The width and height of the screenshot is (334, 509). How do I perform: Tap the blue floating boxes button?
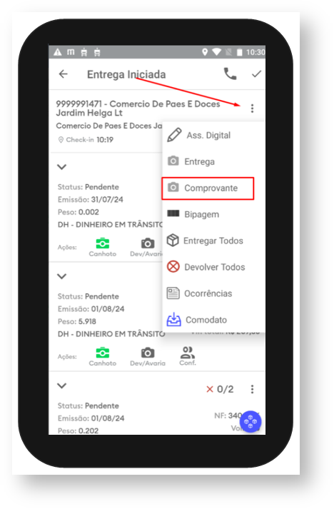click(250, 422)
